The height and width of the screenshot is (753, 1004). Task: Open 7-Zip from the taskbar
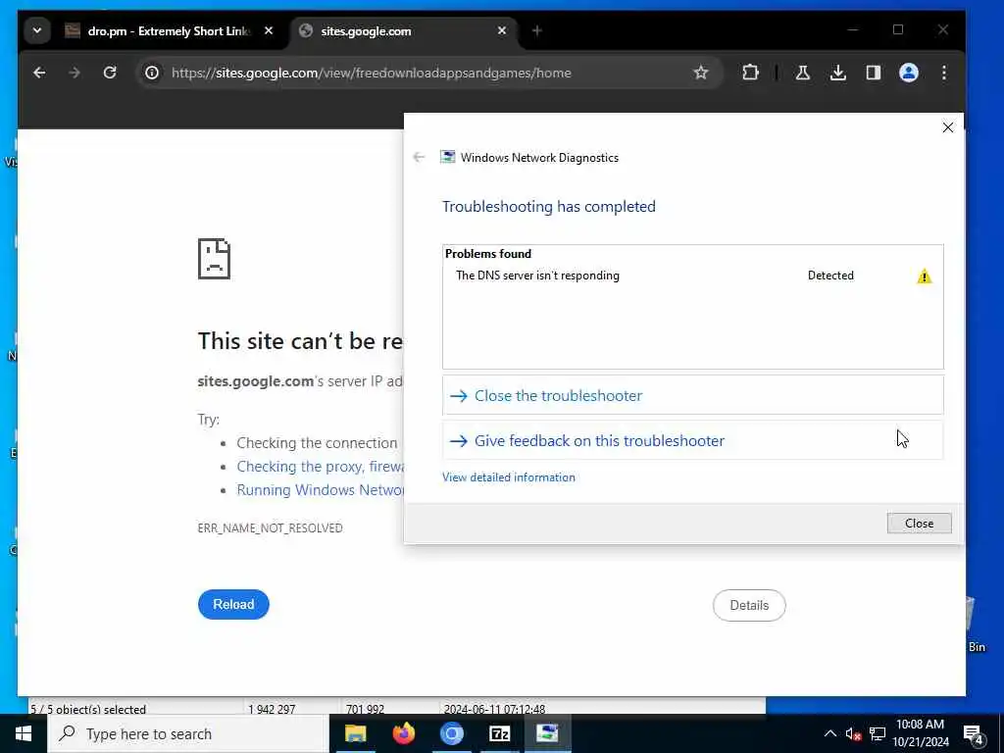(499, 733)
